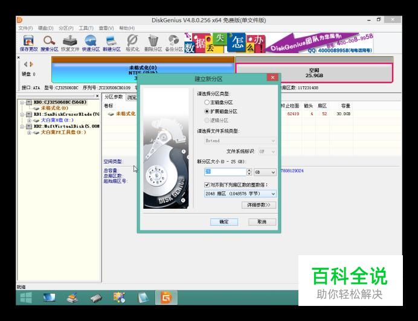Open the Help (帮助) menu

point(127,28)
